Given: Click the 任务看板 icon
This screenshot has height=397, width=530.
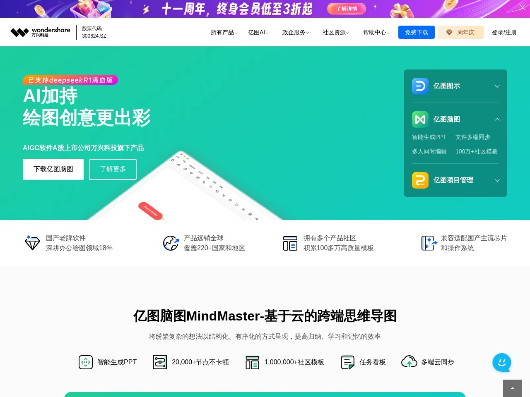Looking at the screenshot, I should coord(347,362).
